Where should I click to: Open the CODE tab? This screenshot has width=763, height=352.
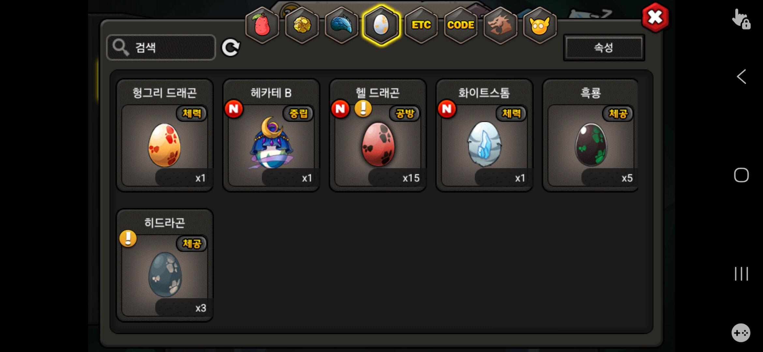[461, 25]
